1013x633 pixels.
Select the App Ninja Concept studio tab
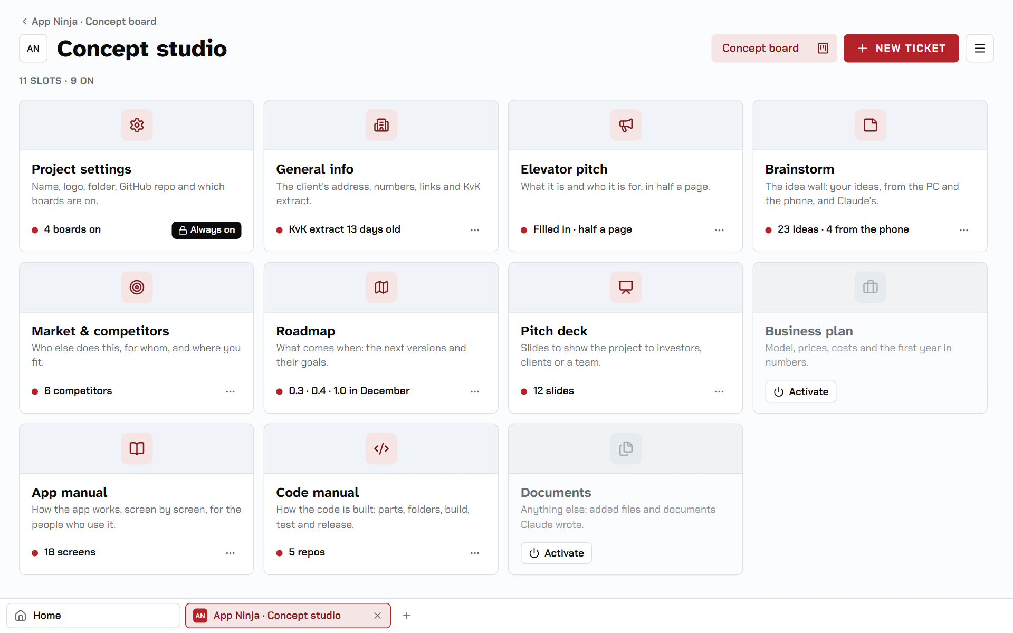[288, 616]
